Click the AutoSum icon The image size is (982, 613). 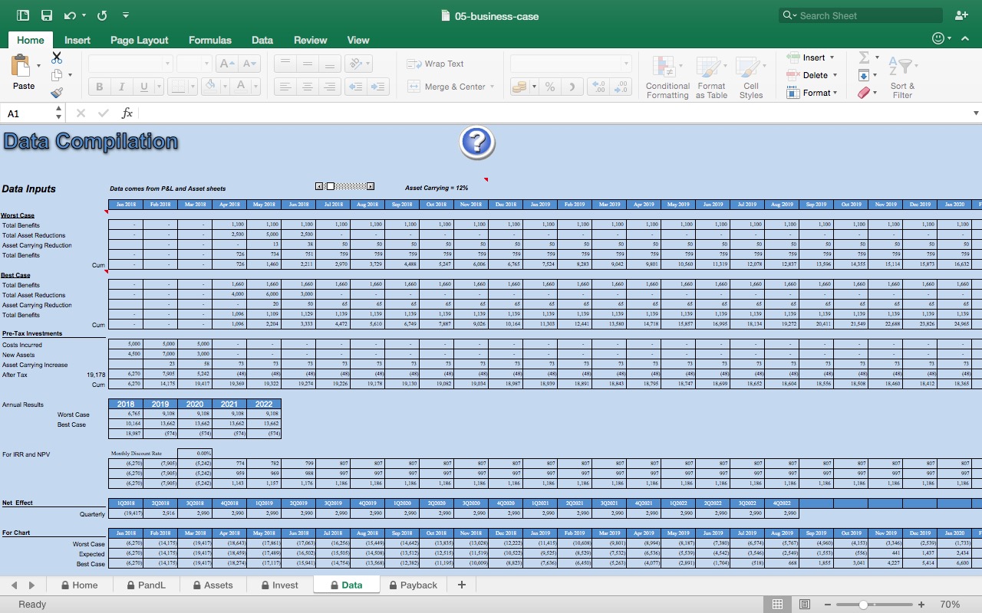[x=865, y=57]
